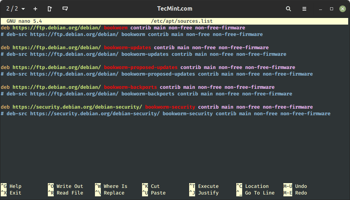Click the ^G Help shortcut
Screen dimensions: 350x200
[x=11, y=186]
